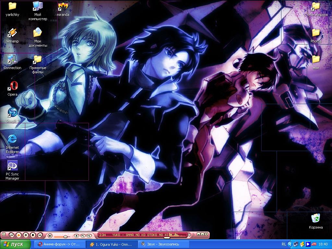Open Winamp main menu corner icon

point(3,234)
